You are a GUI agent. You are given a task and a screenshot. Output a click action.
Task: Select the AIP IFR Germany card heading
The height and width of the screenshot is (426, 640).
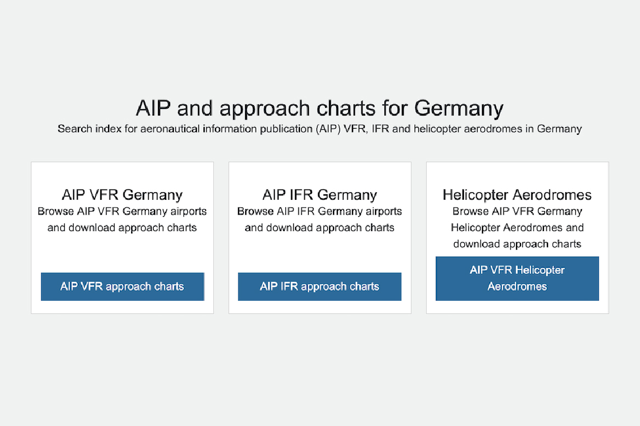point(320,195)
